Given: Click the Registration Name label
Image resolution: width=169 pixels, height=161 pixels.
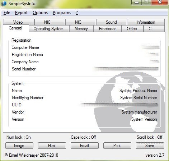Looking at the screenshot, I should pyautogui.click(x=27, y=55).
